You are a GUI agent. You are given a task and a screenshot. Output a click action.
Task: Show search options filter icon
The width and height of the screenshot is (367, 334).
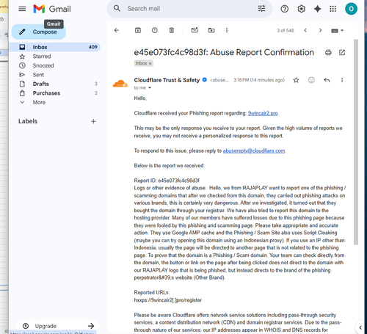click(261, 9)
